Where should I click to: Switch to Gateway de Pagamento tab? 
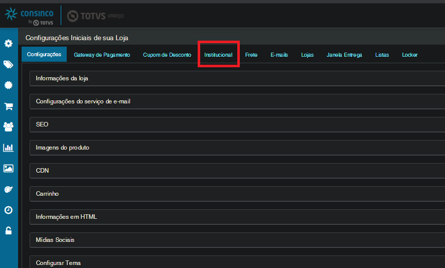[x=102, y=55]
